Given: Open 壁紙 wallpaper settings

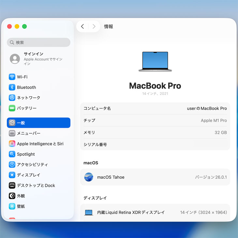Looking at the screenshot, I should coord(21,206).
